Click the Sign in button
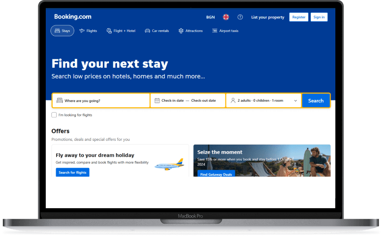Screen dimensions: 383x236 click(x=319, y=17)
